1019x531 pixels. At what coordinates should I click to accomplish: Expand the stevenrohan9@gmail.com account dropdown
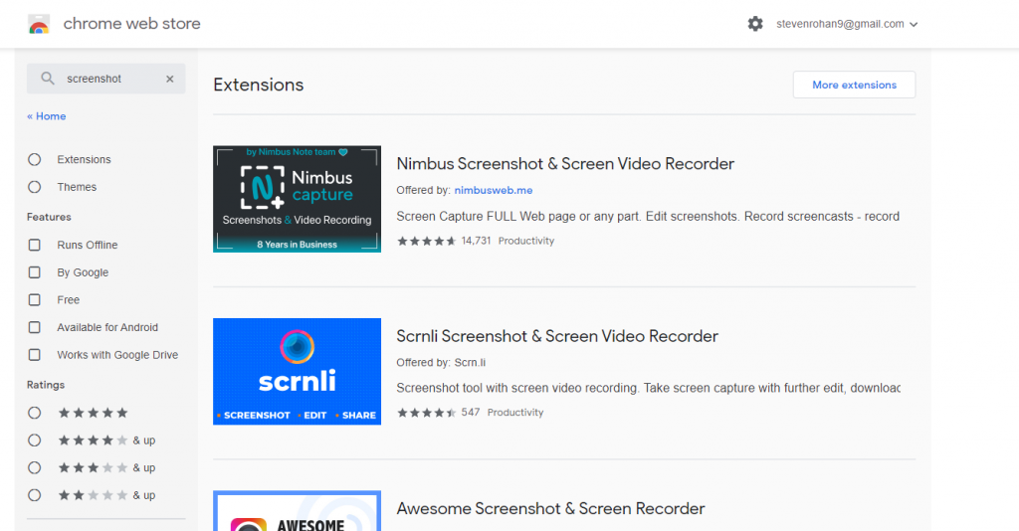pos(847,24)
